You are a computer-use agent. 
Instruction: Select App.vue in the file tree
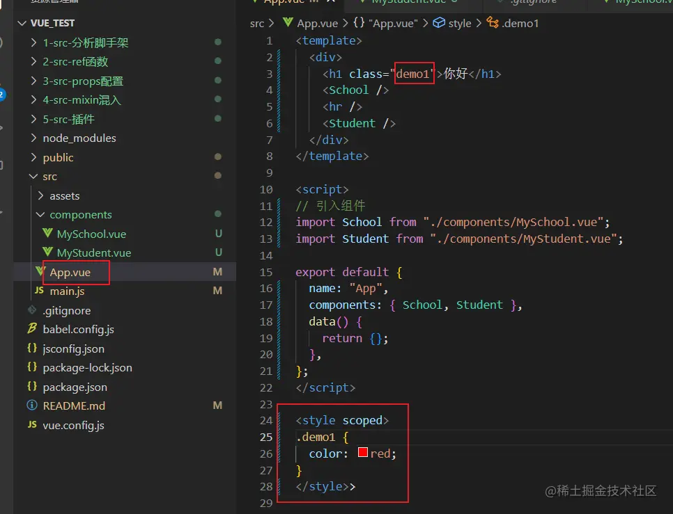tap(70, 273)
